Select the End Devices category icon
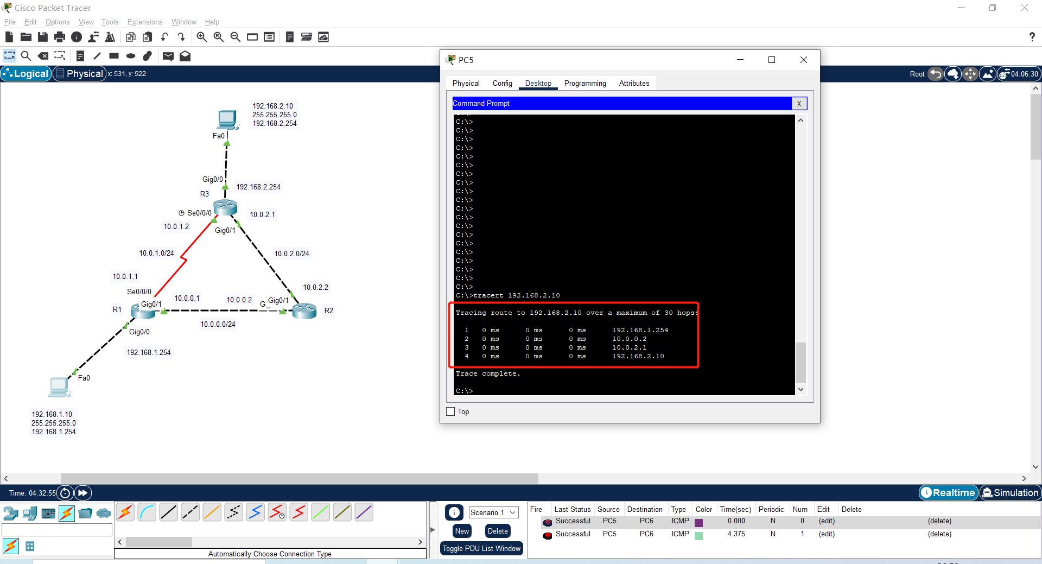Screen dimensions: 1042x564 (x=30, y=513)
